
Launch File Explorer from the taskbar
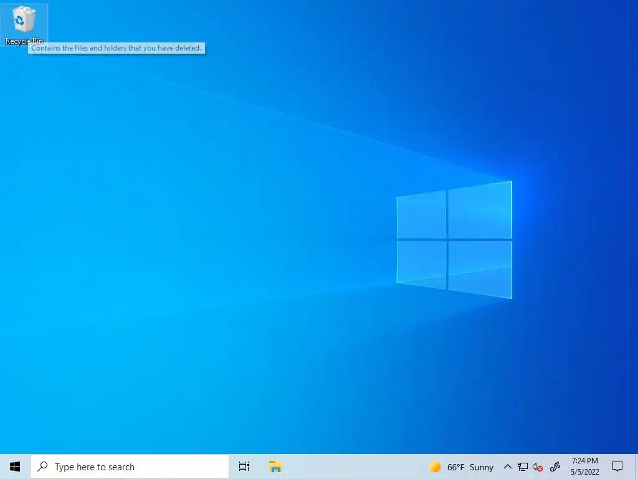(276, 467)
